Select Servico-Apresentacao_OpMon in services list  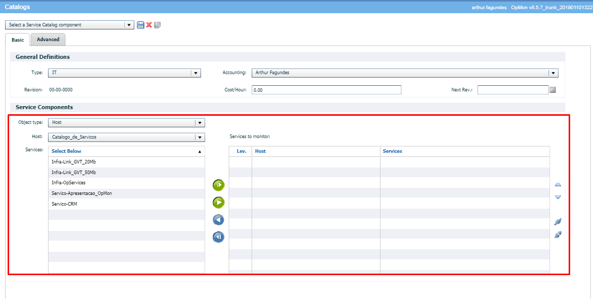point(126,193)
